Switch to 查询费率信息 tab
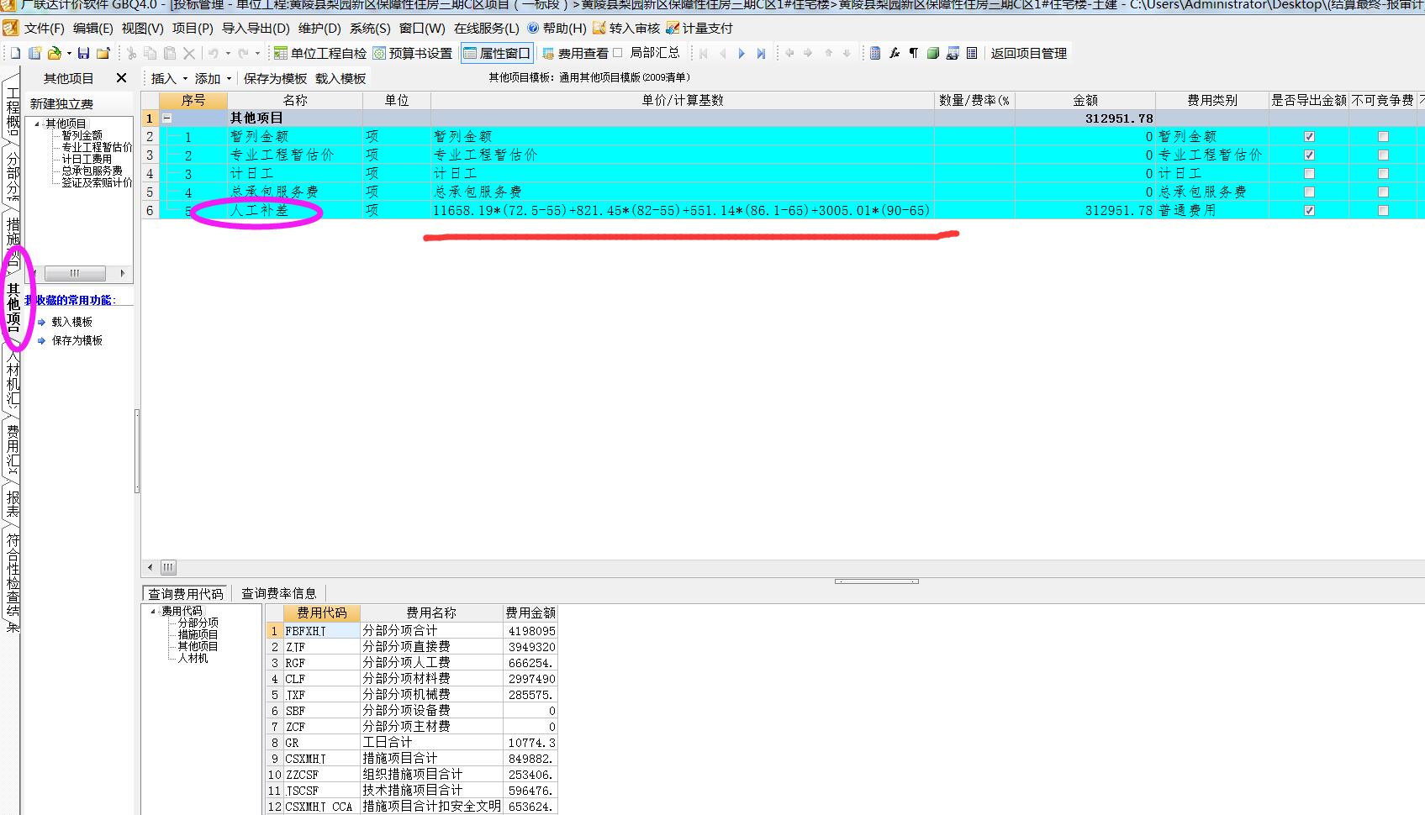1425x815 pixels. (279, 593)
